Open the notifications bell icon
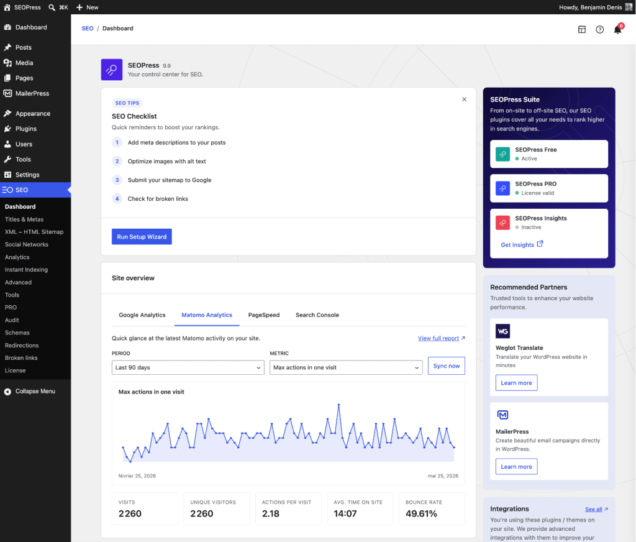The width and height of the screenshot is (636, 542). [x=617, y=29]
